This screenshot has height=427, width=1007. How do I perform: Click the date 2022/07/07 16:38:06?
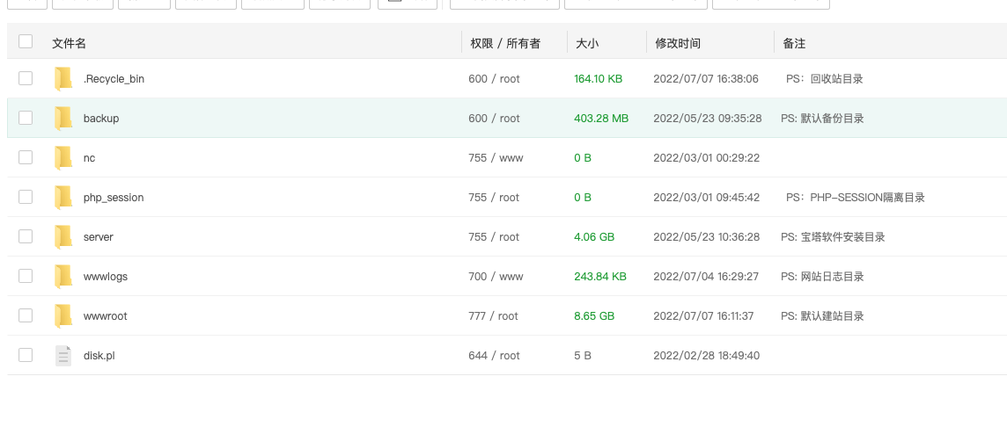(x=706, y=79)
